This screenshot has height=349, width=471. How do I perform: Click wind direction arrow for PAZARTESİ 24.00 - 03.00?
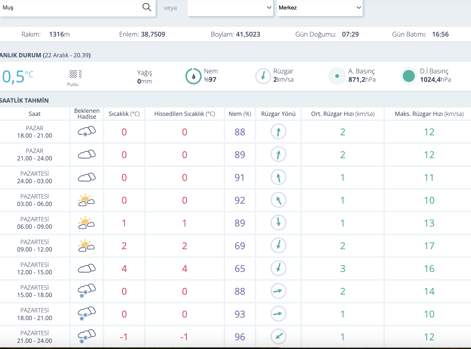[278, 177]
